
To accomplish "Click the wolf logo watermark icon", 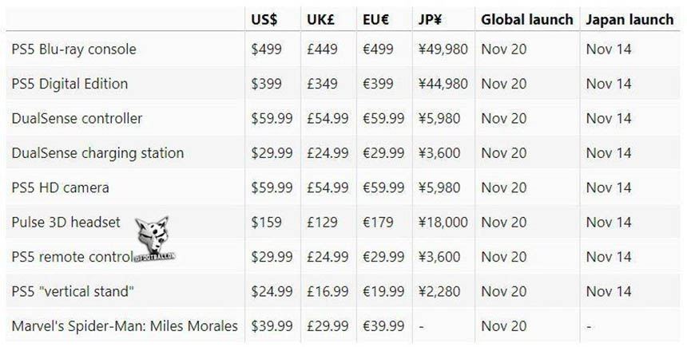I will pos(152,237).
